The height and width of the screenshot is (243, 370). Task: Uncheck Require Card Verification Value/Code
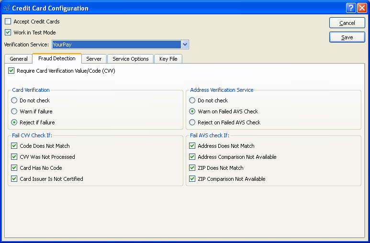tap(11, 71)
